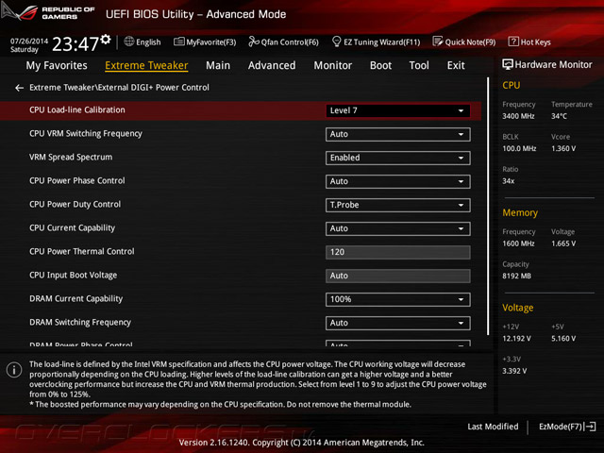Viewport: 604px width, 453px height.
Task: Select CPU Load-line Calibration row label
Action: (x=77, y=109)
